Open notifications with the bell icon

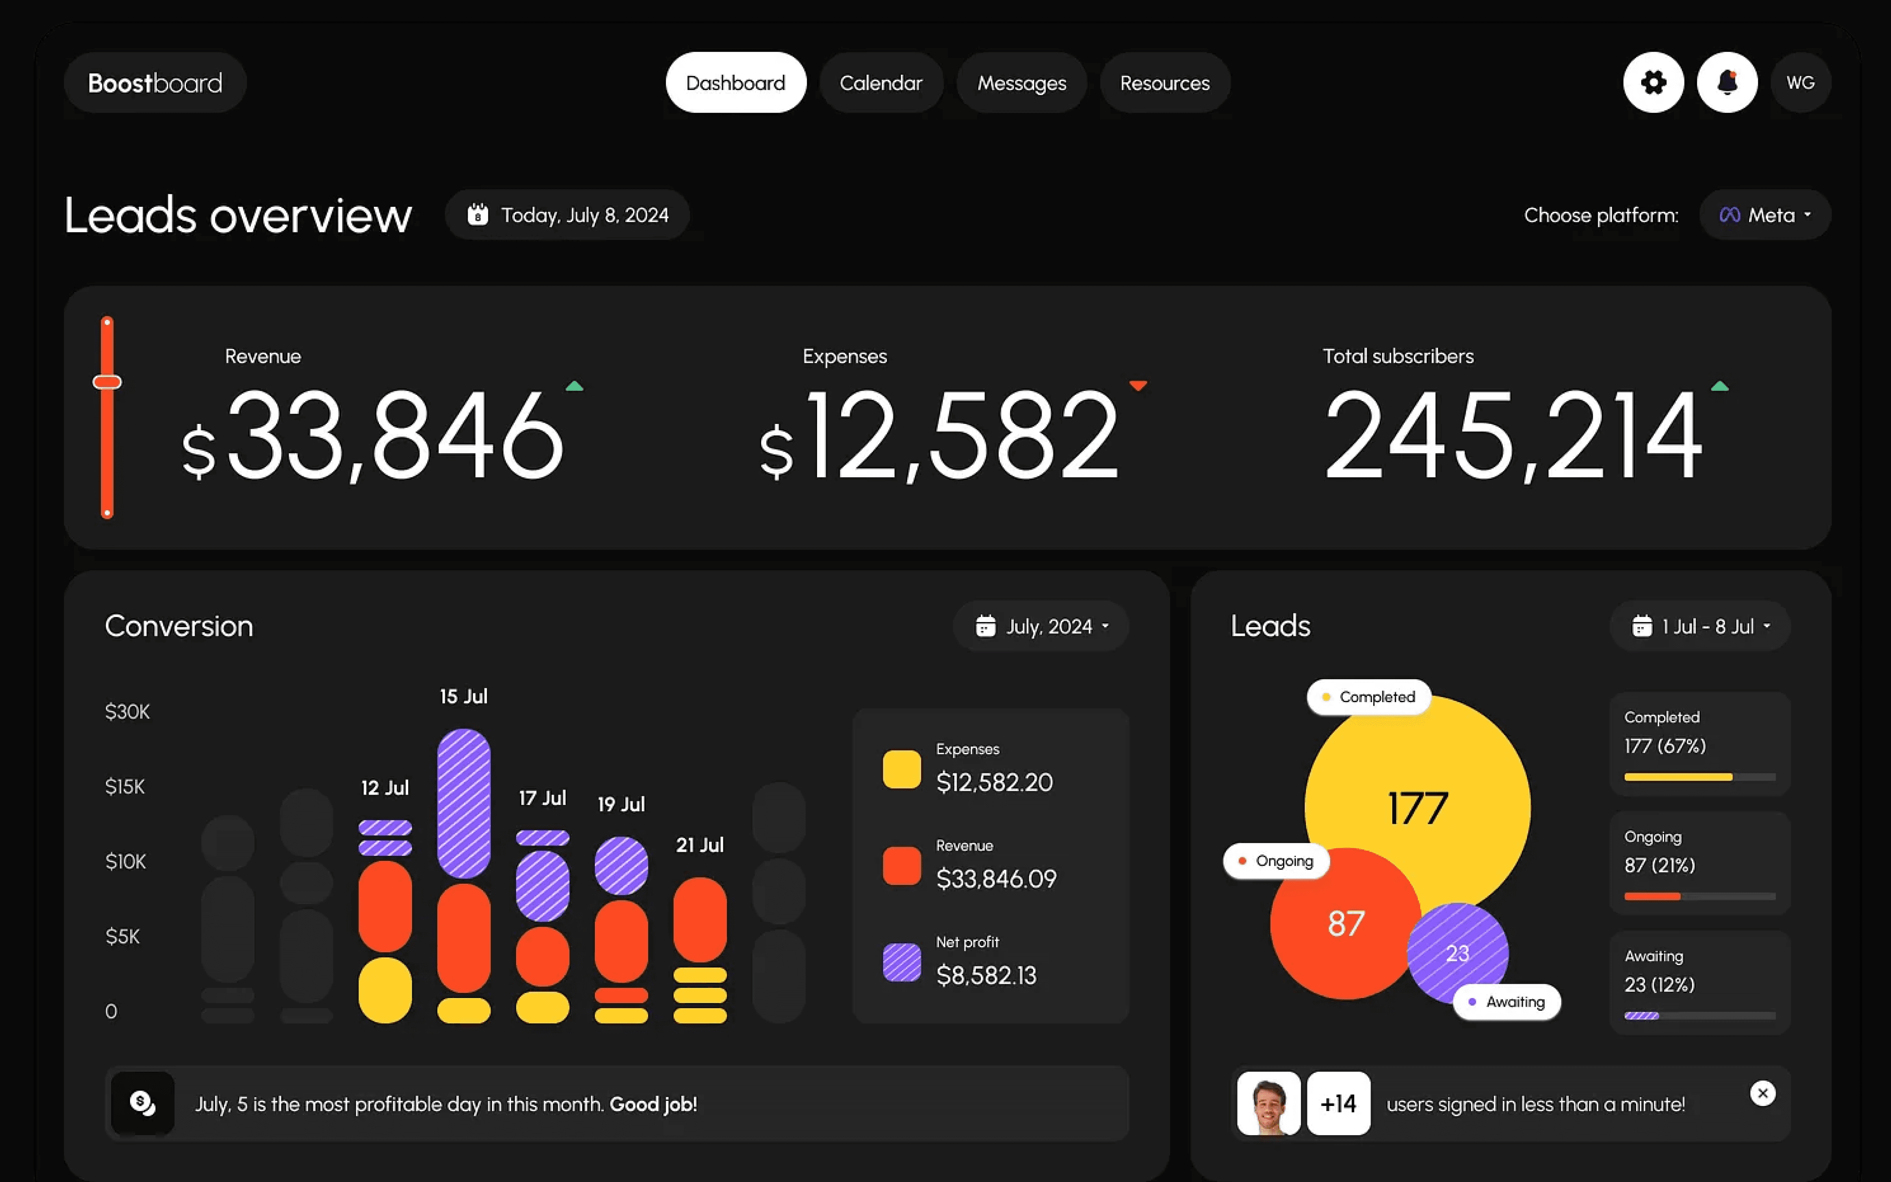pyautogui.click(x=1727, y=82)
